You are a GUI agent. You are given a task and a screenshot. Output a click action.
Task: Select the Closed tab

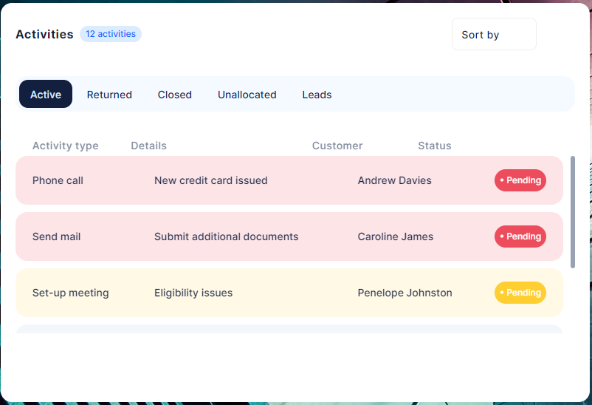(174, 95)
